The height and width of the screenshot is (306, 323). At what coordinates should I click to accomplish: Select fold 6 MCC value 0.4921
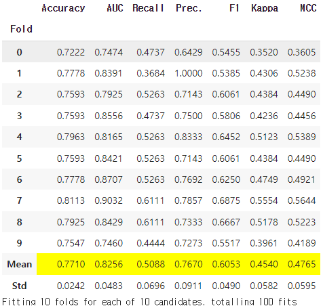point(301,179)
